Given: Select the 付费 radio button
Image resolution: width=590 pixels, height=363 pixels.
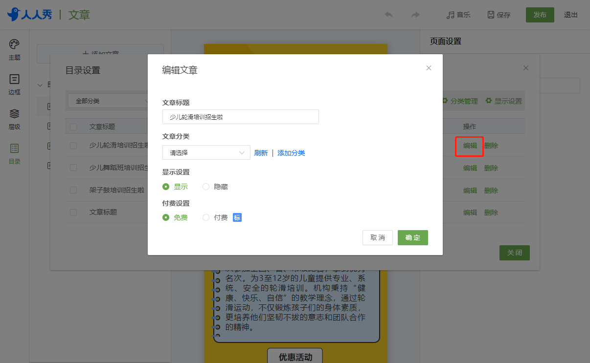Looking at the screenshot, I should tap(206, 217).
